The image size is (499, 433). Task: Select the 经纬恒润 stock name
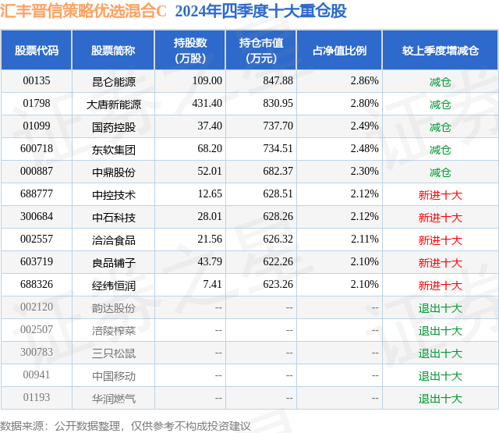tap(114, 286)
